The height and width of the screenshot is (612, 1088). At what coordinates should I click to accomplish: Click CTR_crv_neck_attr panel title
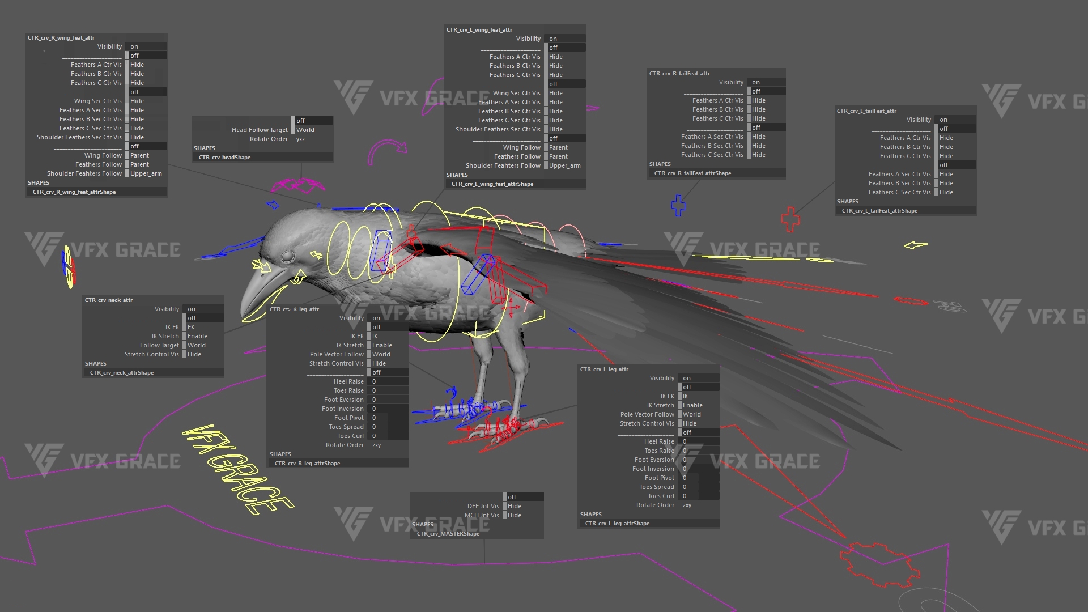pyautogui.click(x=108, y=300)
